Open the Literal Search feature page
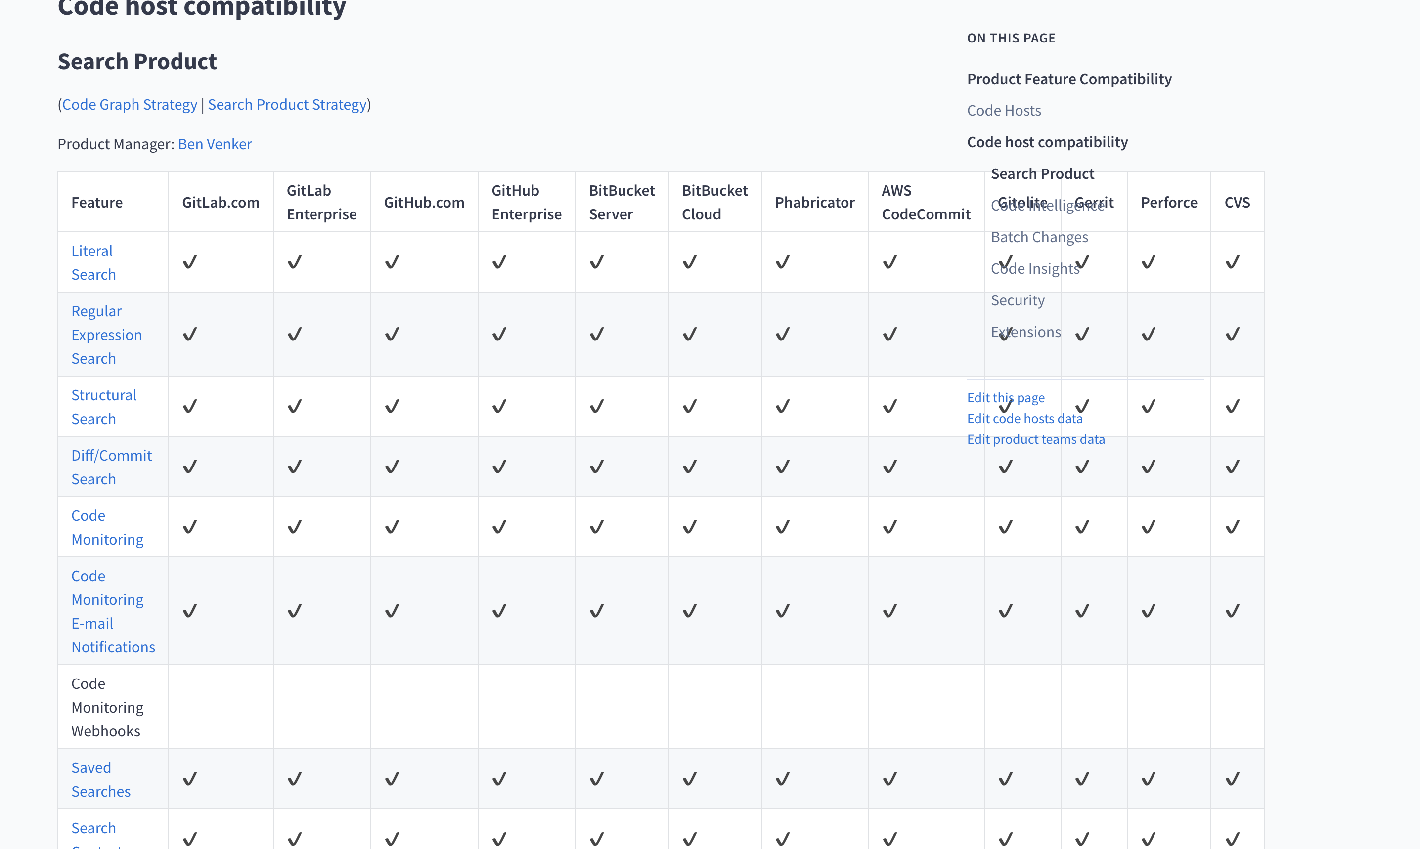This screenshot has width=1420, height=849. (x=93, y=262)
